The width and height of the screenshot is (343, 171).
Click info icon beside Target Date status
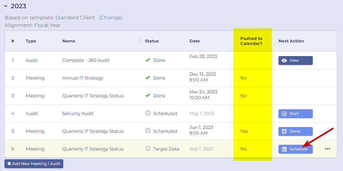pos(148,149)
